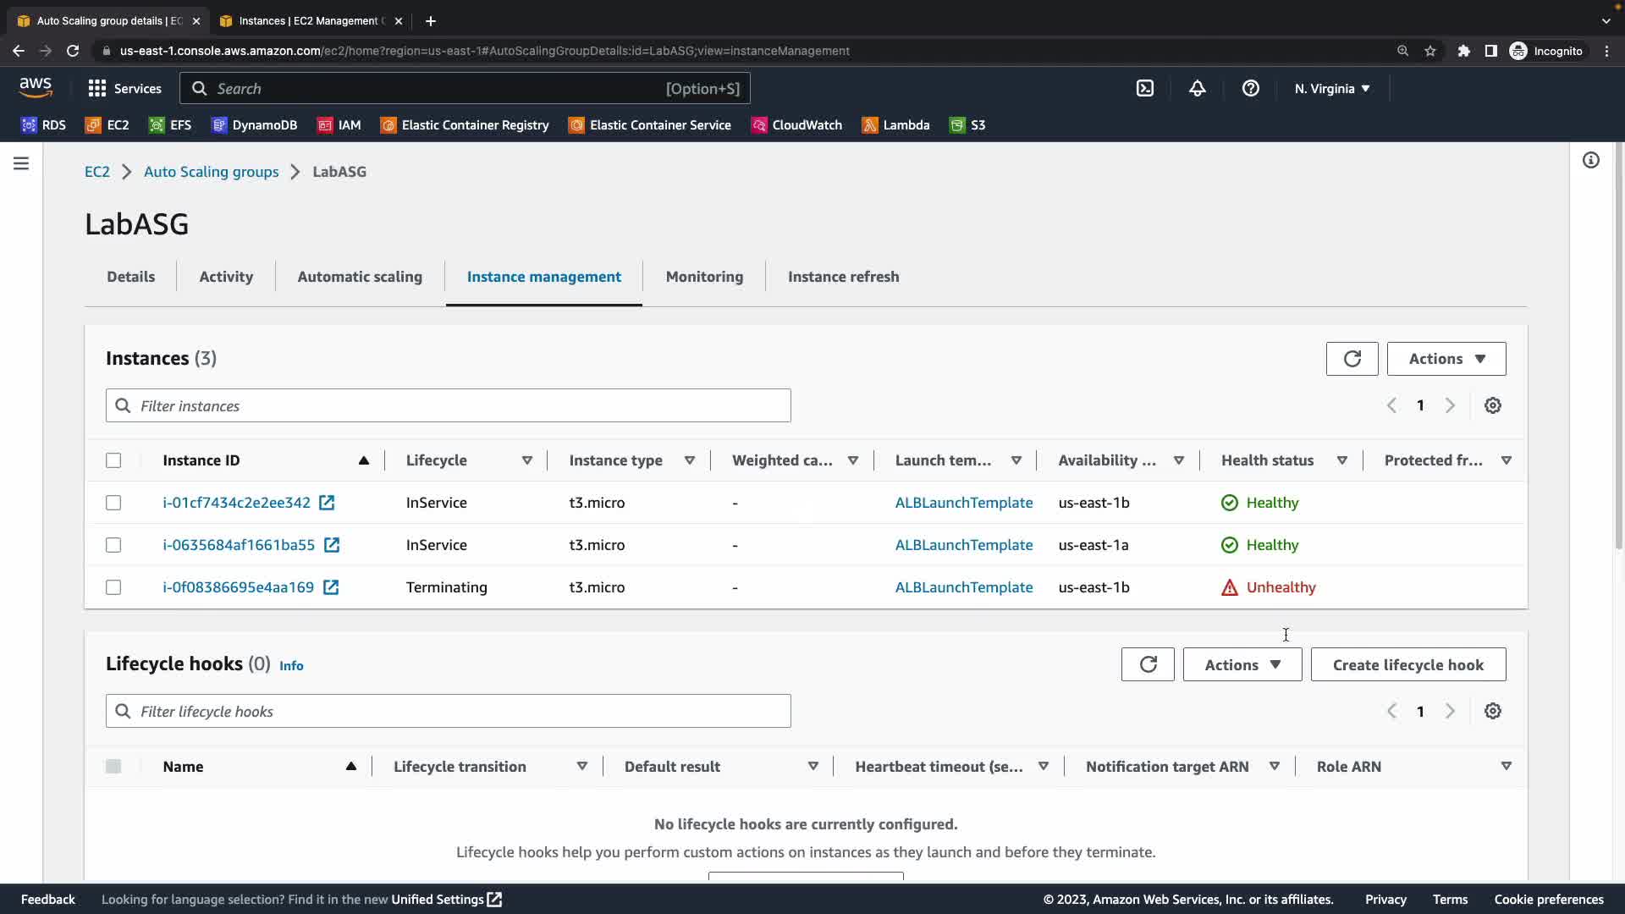Click the help question mark icon
The image size is (1625, 914).
pos(1250,88)
